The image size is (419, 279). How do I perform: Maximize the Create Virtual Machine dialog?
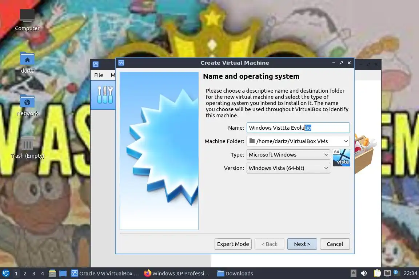(341, 63)
